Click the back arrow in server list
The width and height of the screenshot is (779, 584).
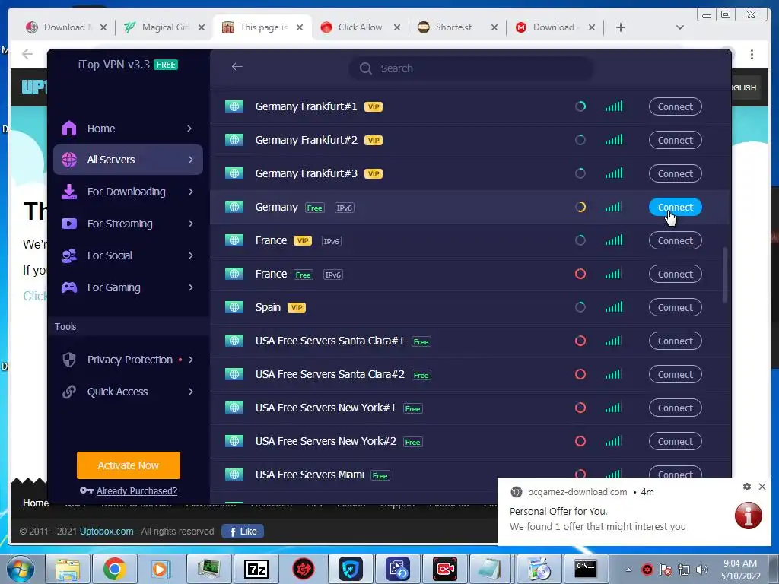(237, 67)
